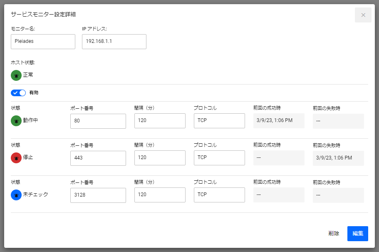379x252 pixels.
Task: Click the IP アドレス field 192.168.1.1
Action: 114,42
